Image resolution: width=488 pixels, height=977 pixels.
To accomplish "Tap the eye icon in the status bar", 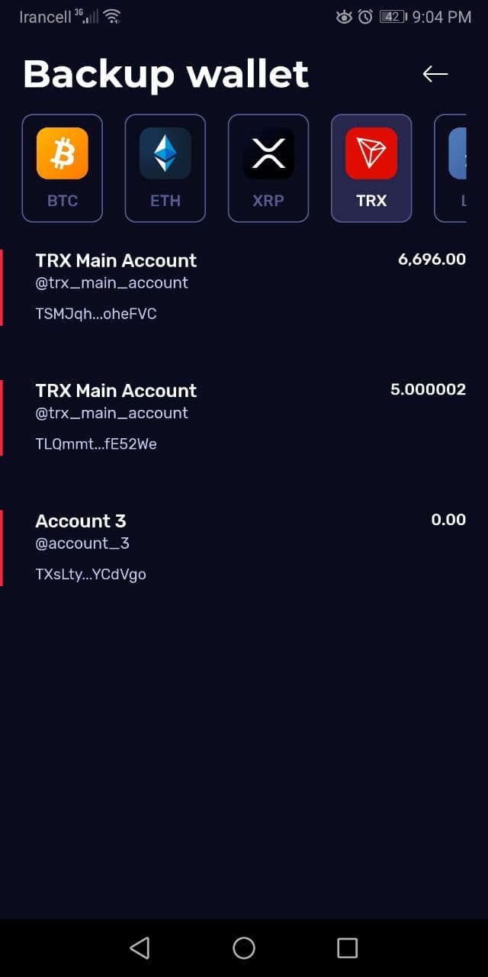I will pos(344,16).
